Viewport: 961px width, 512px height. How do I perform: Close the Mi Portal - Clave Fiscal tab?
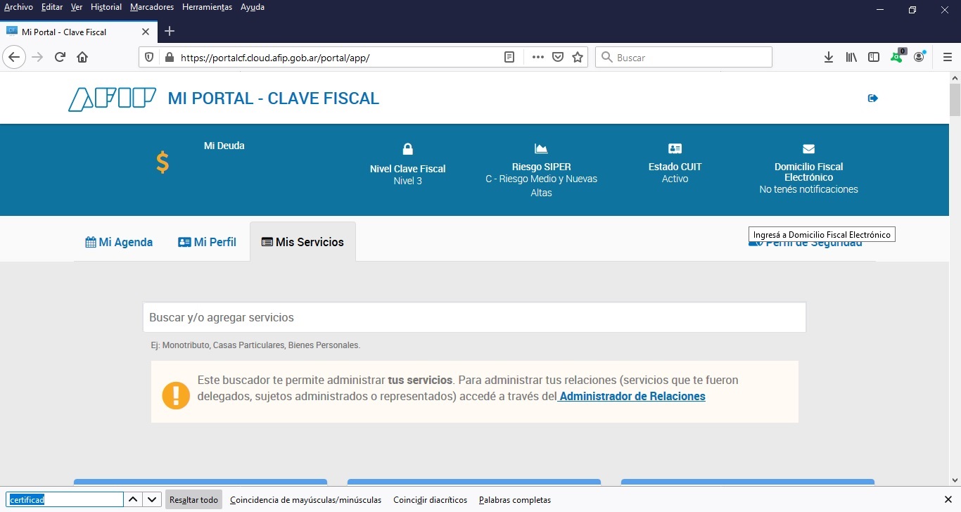146,32
